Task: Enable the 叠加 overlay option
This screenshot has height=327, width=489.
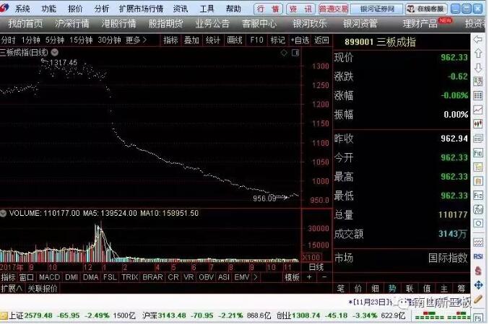Action: (191, 40)
